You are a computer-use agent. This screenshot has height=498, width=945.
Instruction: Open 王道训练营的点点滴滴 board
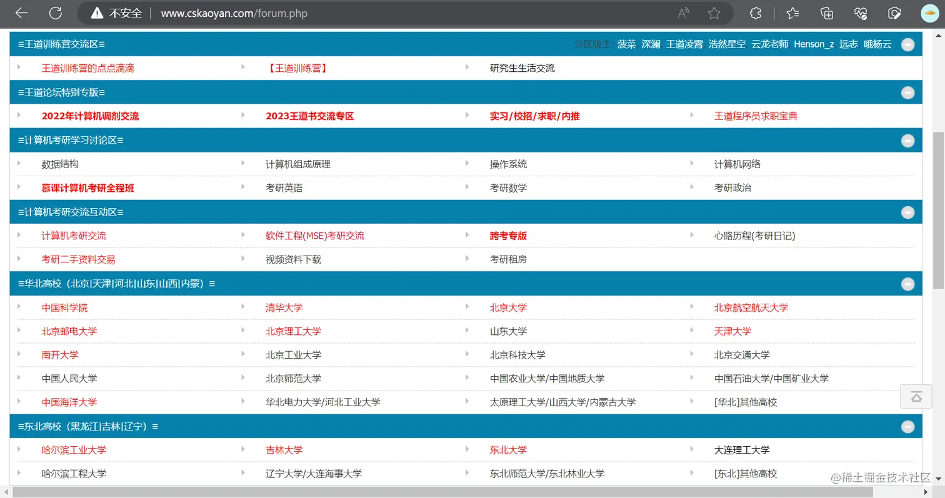coord(87,68)
